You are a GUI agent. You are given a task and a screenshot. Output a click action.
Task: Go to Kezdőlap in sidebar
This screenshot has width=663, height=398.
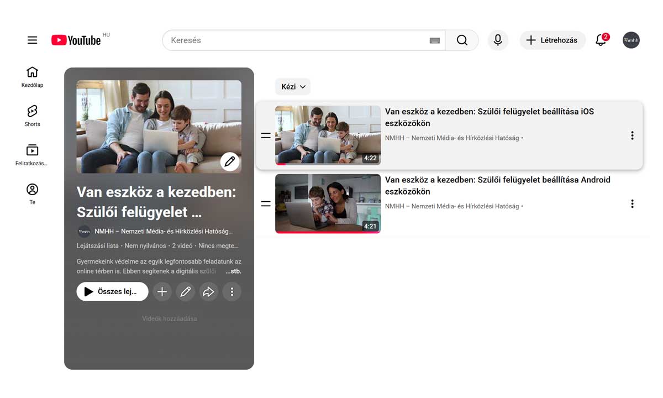point(33,77)
